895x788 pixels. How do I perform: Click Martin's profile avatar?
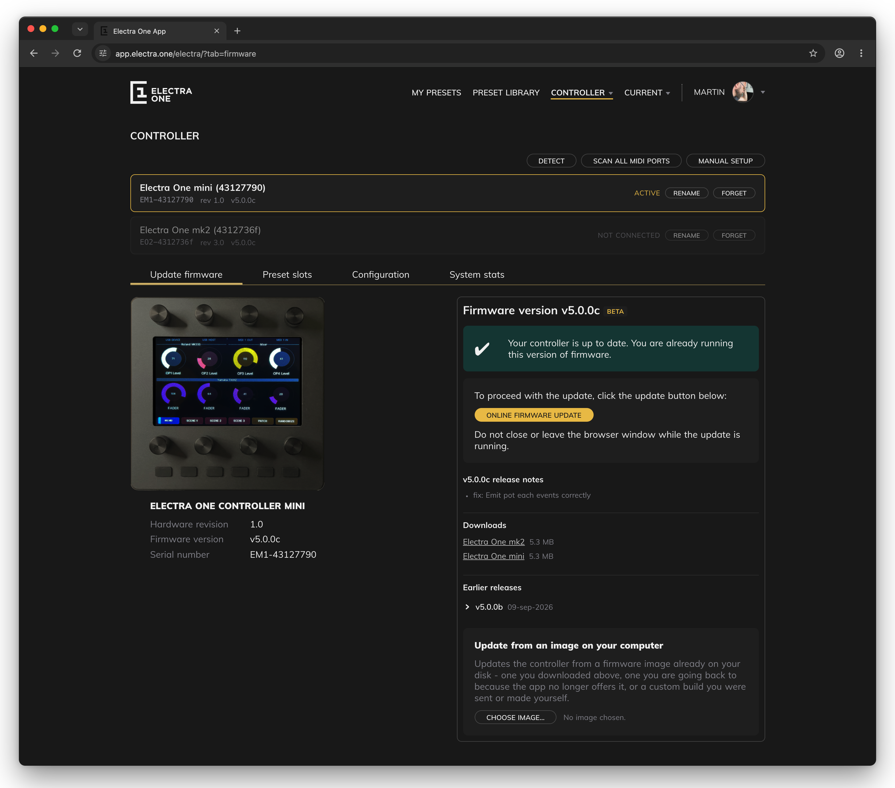(x=743, y=92)
